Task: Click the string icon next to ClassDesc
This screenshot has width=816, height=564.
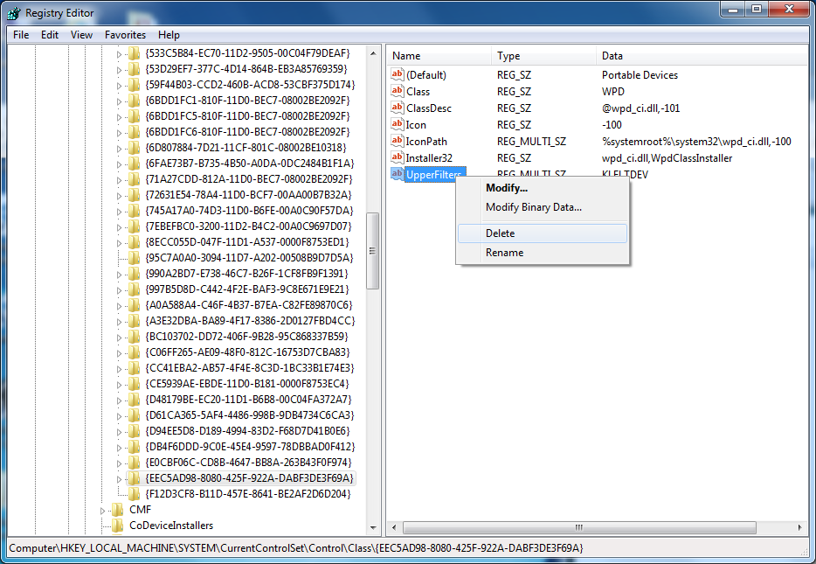Action: click(397, 108)
